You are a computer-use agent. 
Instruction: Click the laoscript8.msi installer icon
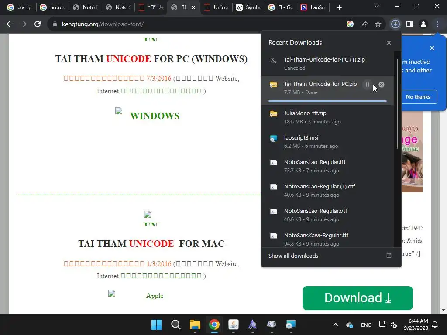pyautogui.click(x=274, y=138)
